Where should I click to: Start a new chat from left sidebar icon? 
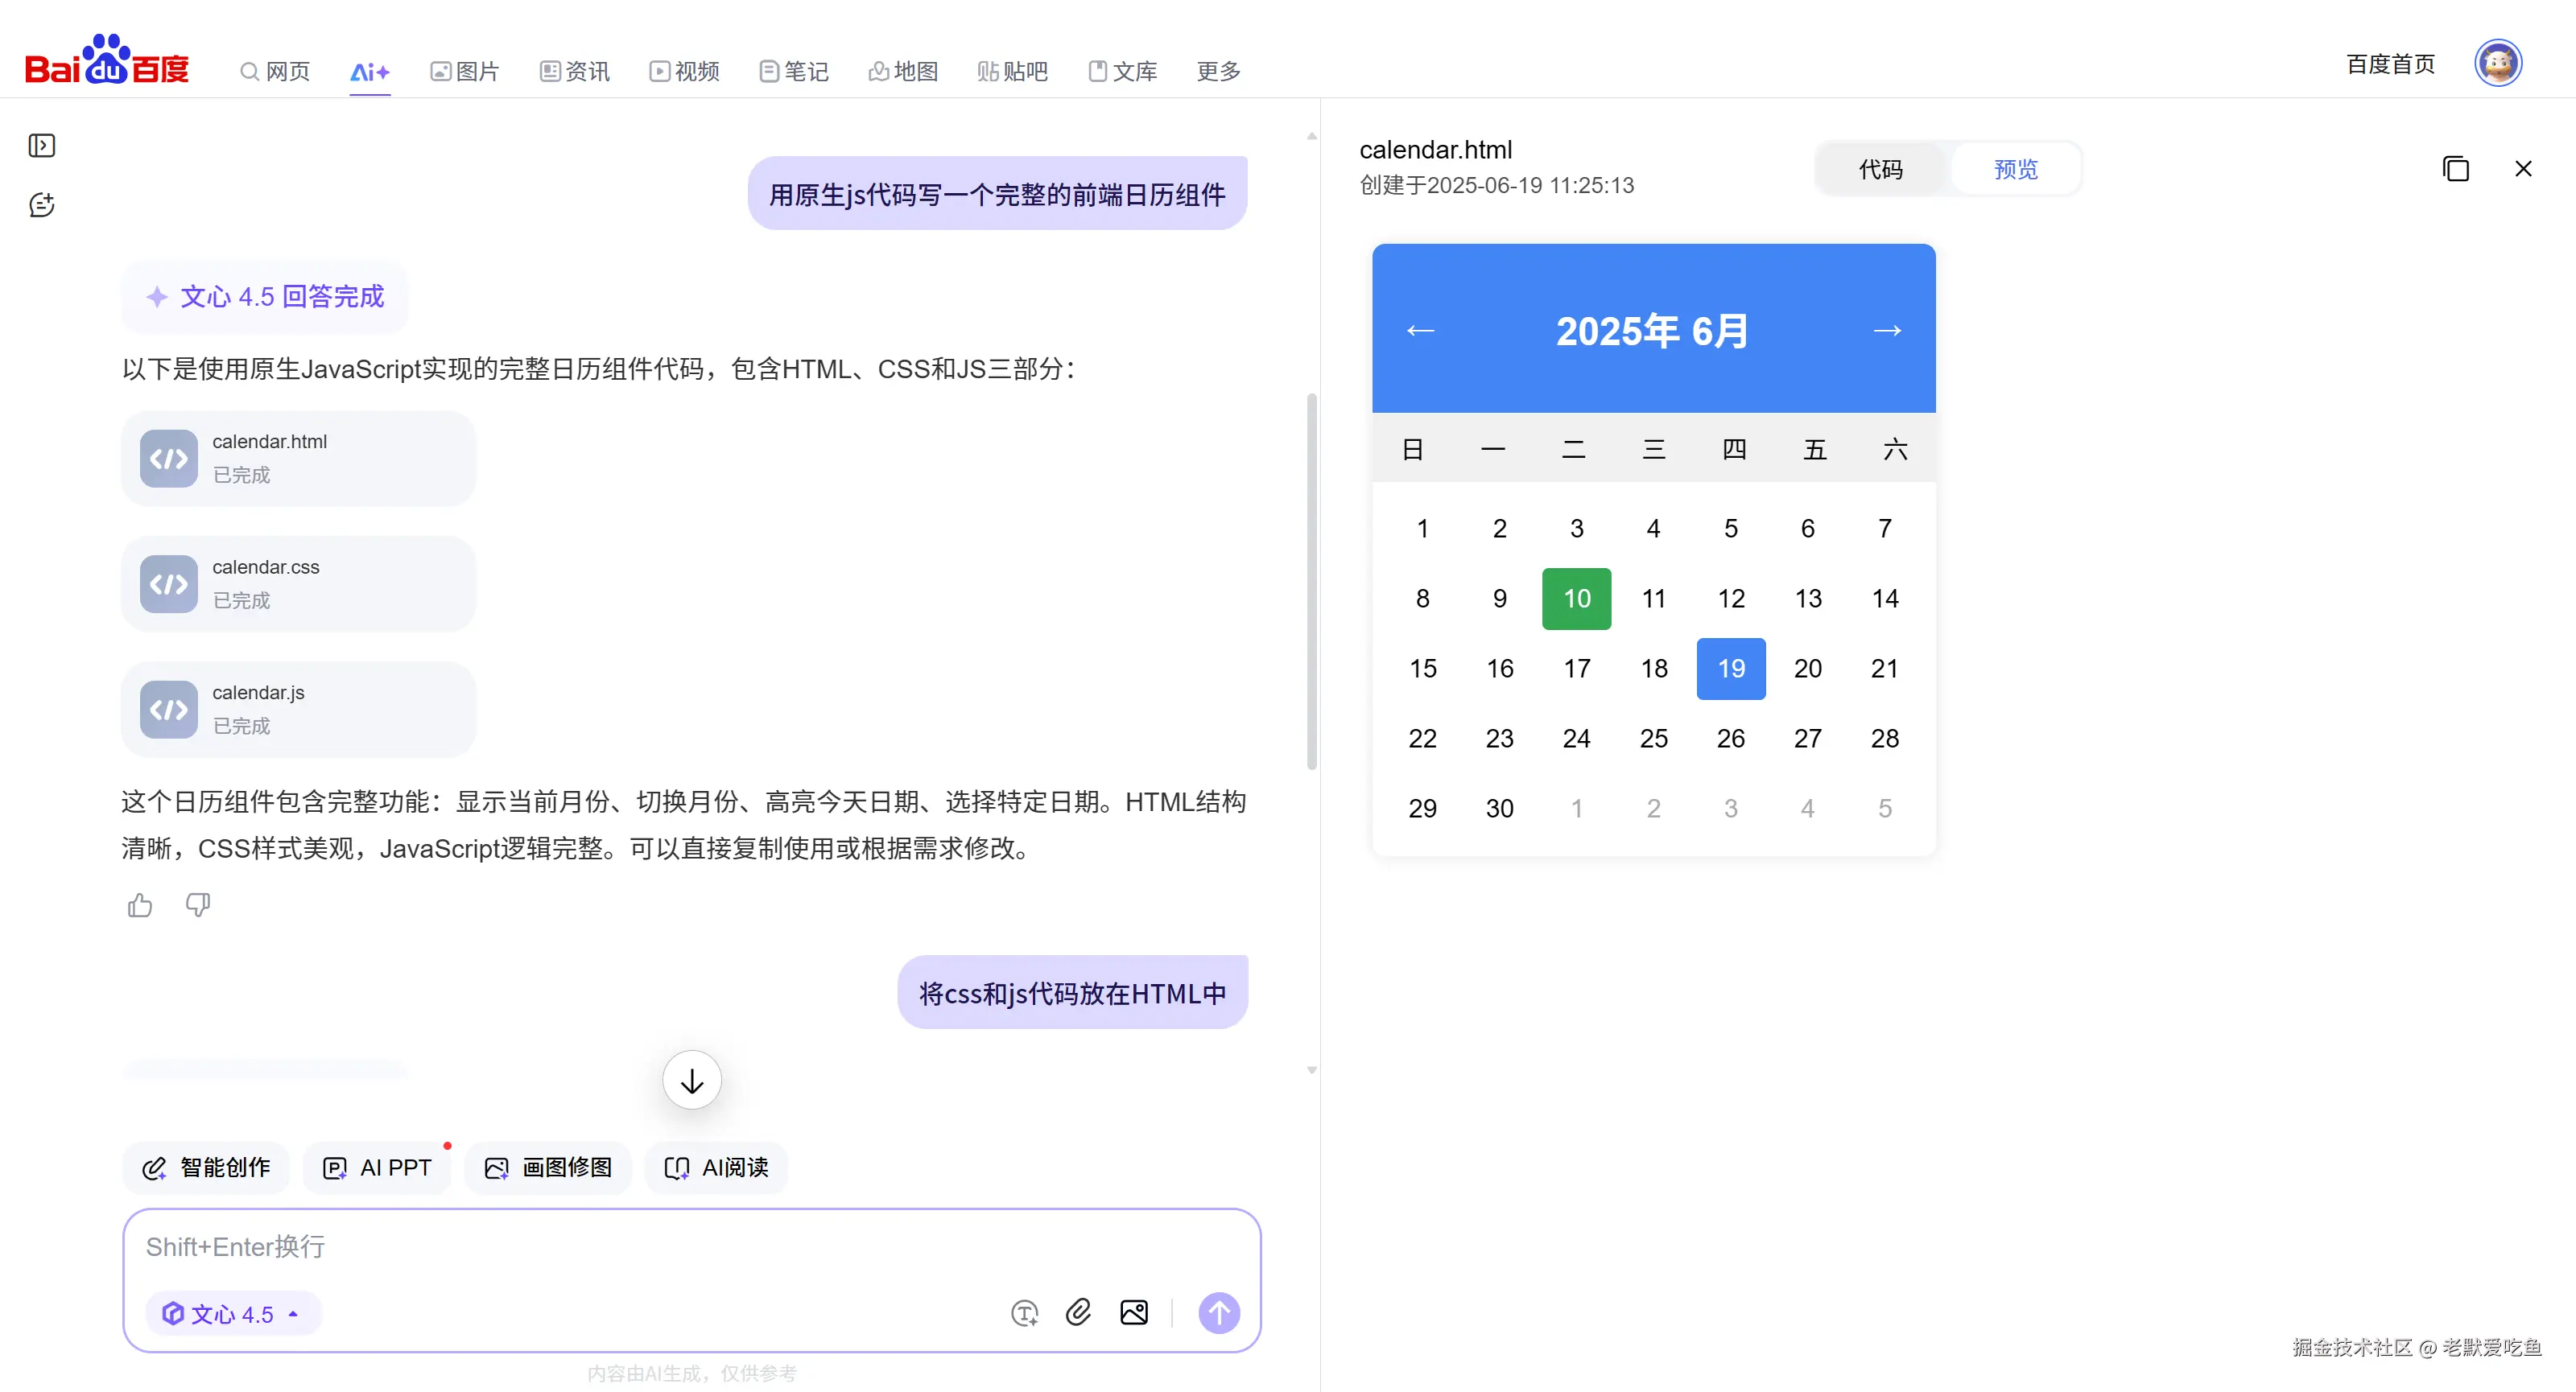(x=42, y=205)
